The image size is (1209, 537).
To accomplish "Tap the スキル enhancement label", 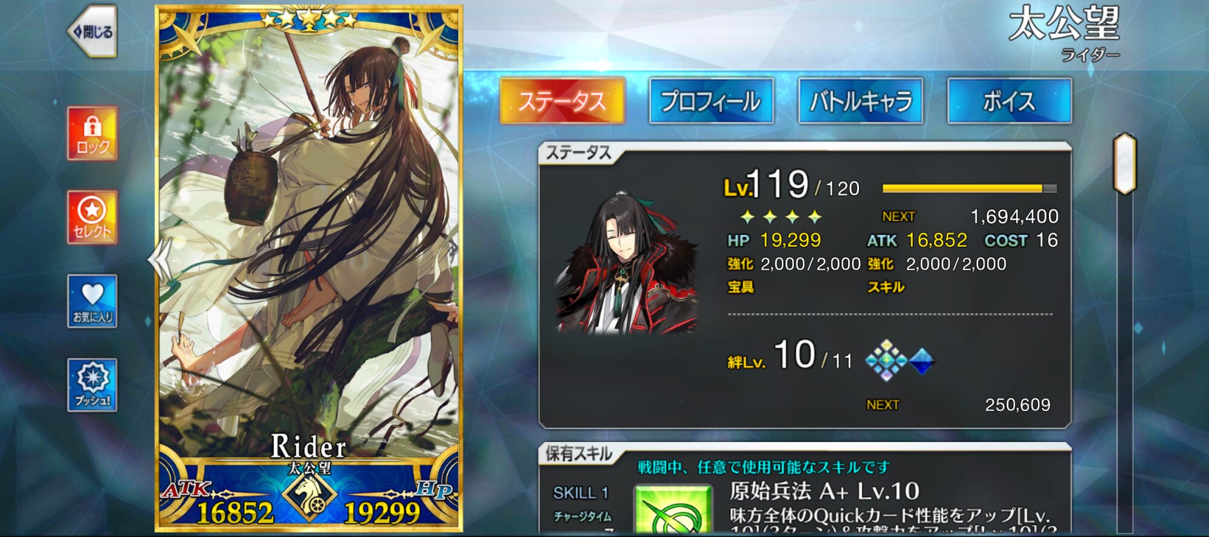I will pos(886,287).
